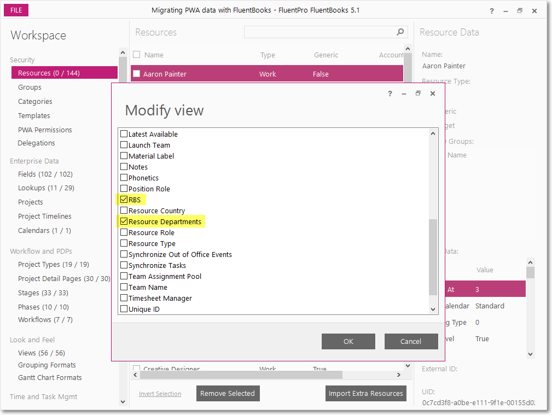Click the Resource Data custom fields scroll-up arrow
552x415 pixels.
(x=530, y=262)
